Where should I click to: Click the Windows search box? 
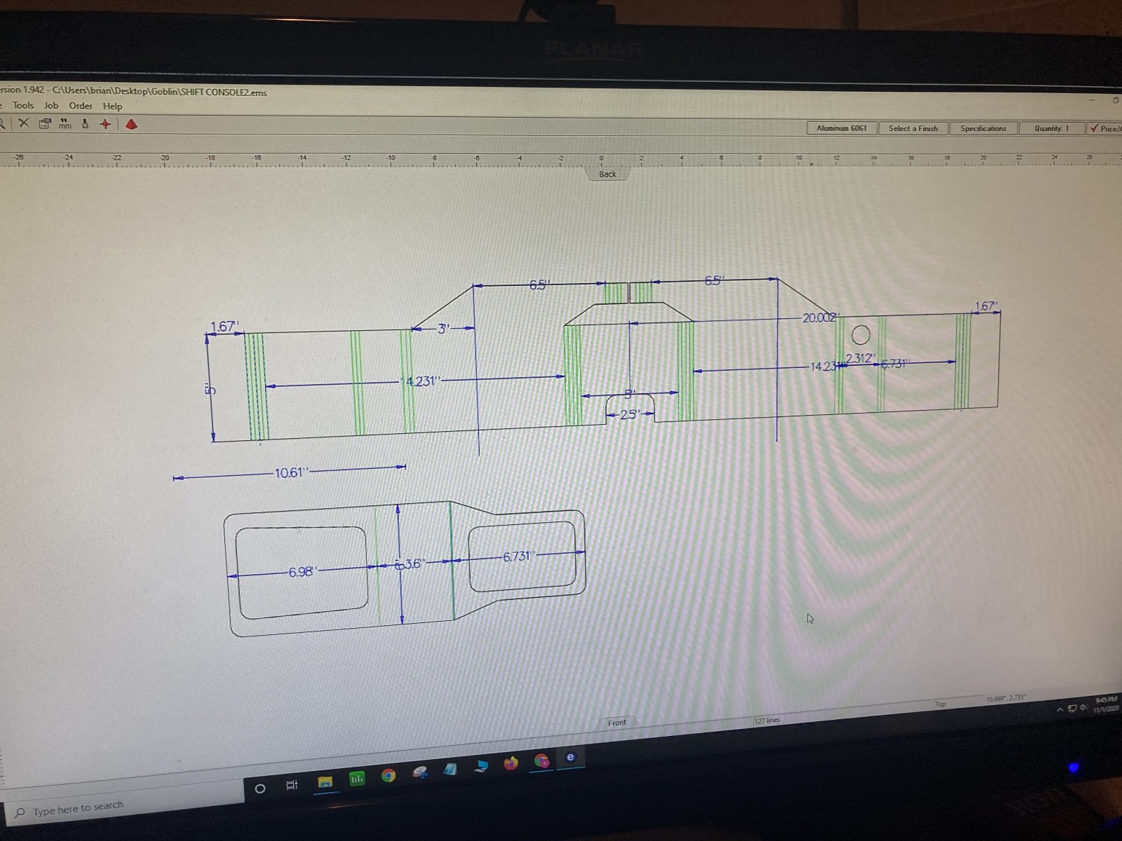coord(123,807)
